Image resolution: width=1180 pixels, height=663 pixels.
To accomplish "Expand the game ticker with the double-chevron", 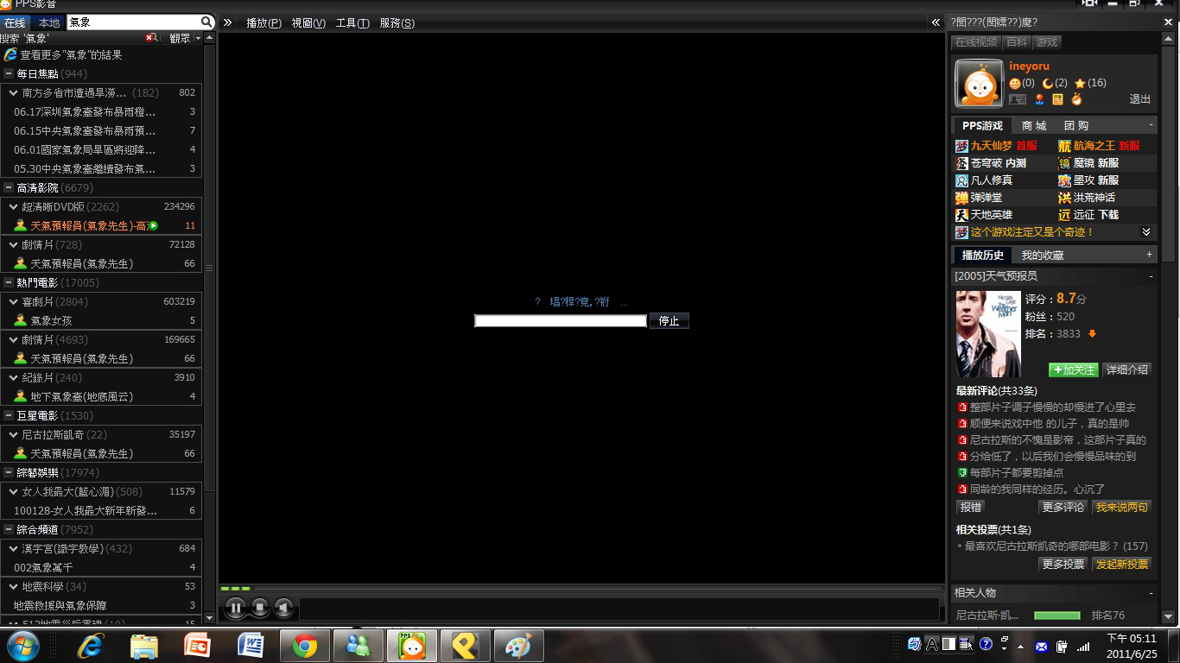I will pos(1146,232).
